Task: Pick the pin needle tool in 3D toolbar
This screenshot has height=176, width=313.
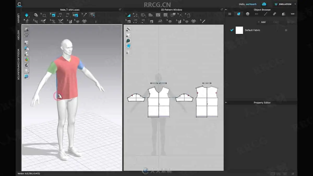Action: click(x=84, y=15)
